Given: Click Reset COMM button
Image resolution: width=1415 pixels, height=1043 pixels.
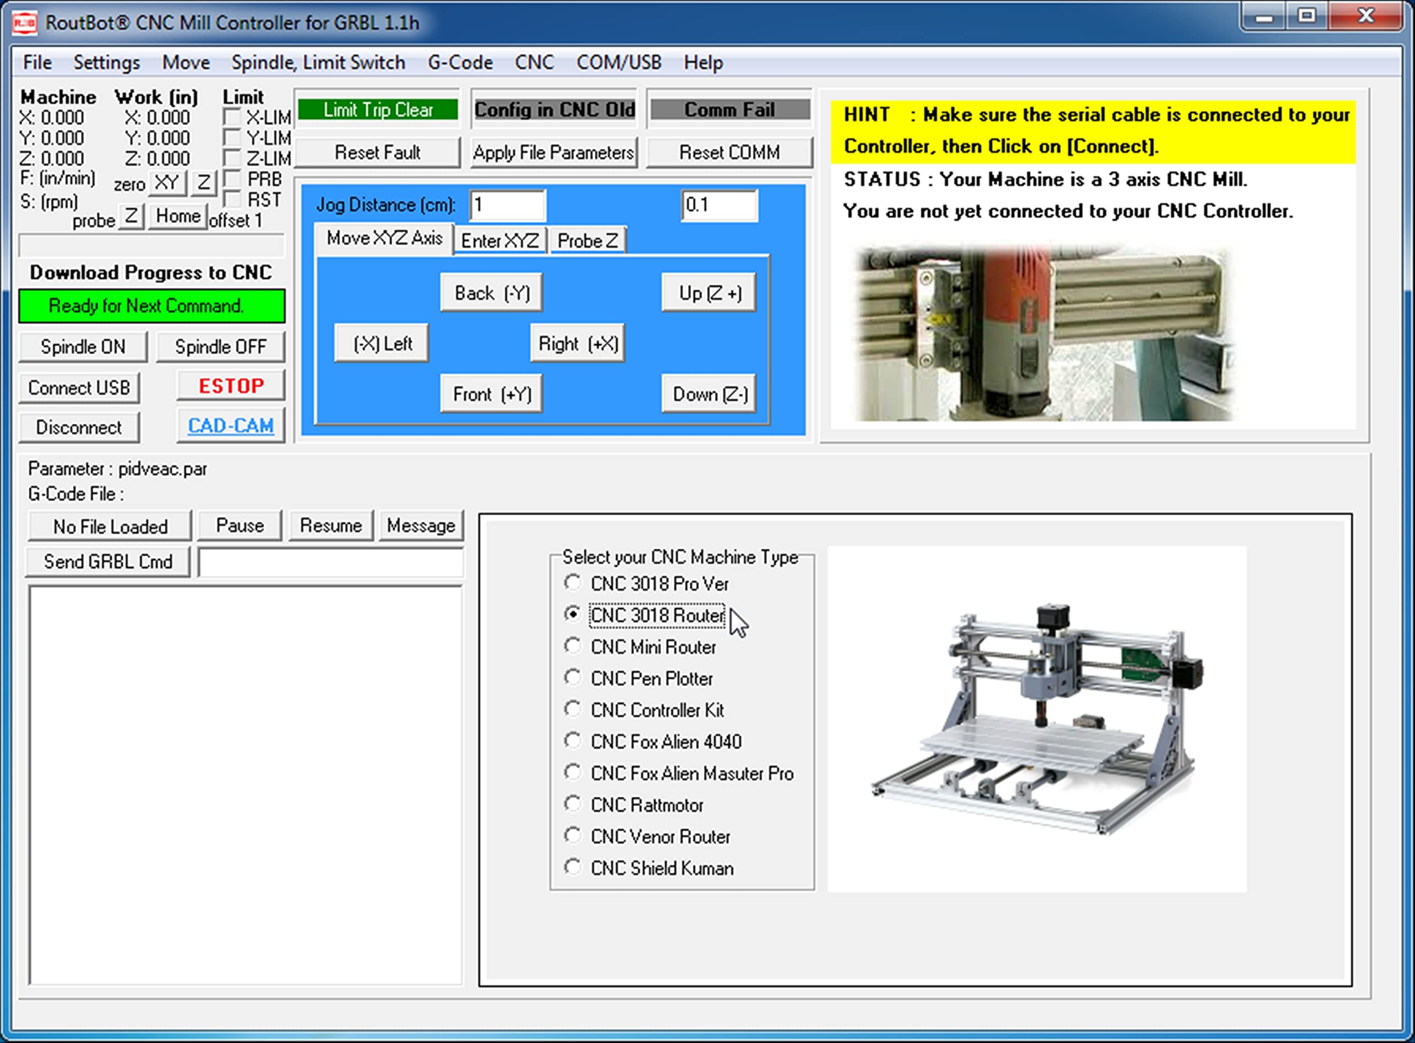Looking at the screenshot, I should tap(730, 152).
